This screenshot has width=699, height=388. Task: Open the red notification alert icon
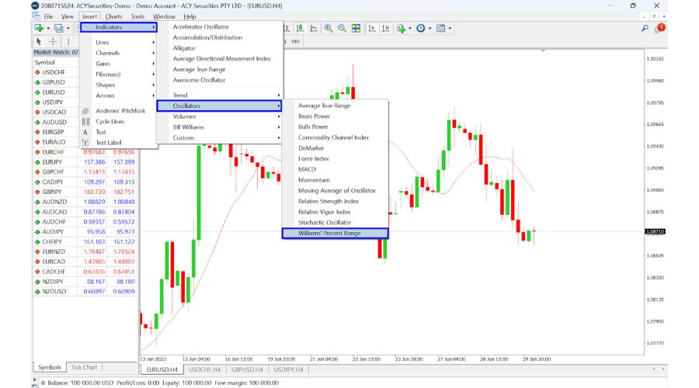[x=660, y=28]
